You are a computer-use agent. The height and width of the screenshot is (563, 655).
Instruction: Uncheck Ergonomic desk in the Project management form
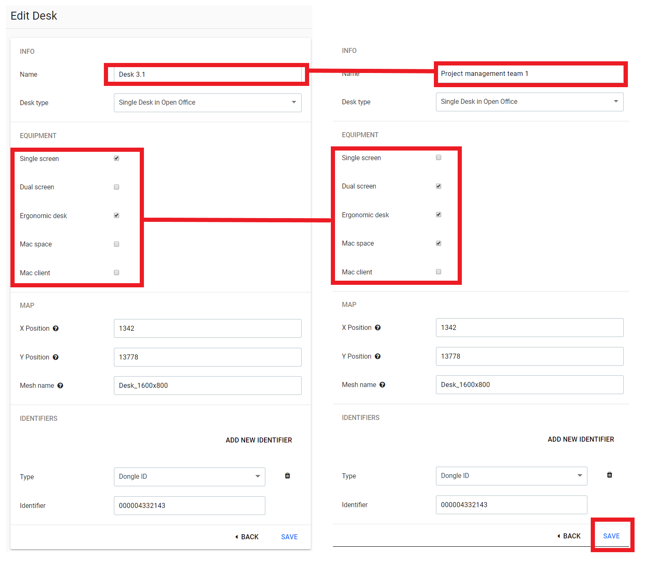pos(438,215)
